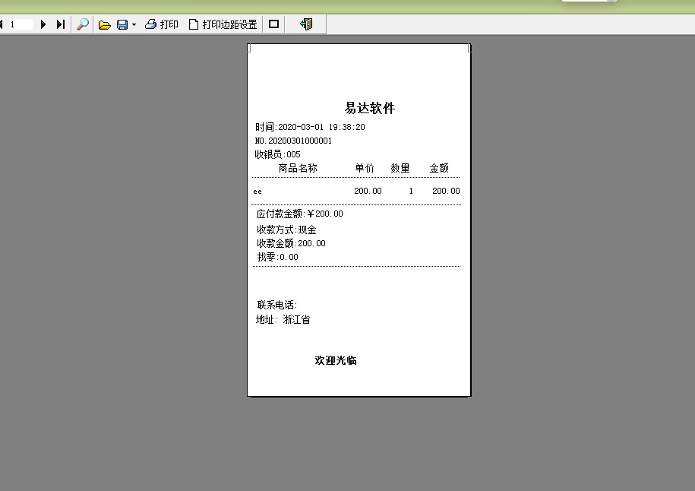The image size is (695, 491).
Task: Exit preview using the door icon
Action: (306, 24)
